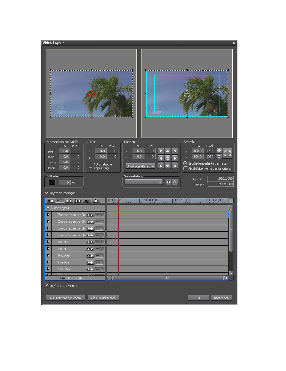286x371 pixels.
Task: Fit stretch to width icon
Action: pos(219,151)
